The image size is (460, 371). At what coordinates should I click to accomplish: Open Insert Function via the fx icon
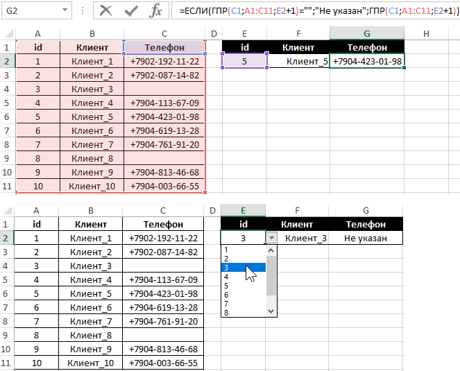(156, 10)
